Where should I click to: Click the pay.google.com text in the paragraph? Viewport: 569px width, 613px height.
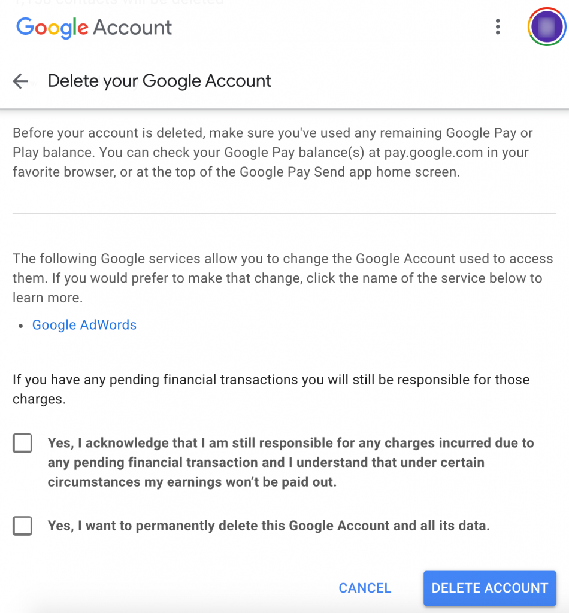coord(433,153)
